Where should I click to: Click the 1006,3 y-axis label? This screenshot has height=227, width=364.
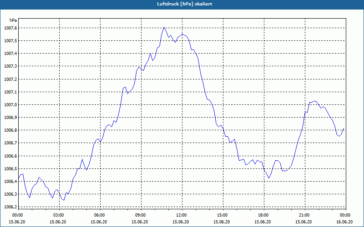[10, 194]
